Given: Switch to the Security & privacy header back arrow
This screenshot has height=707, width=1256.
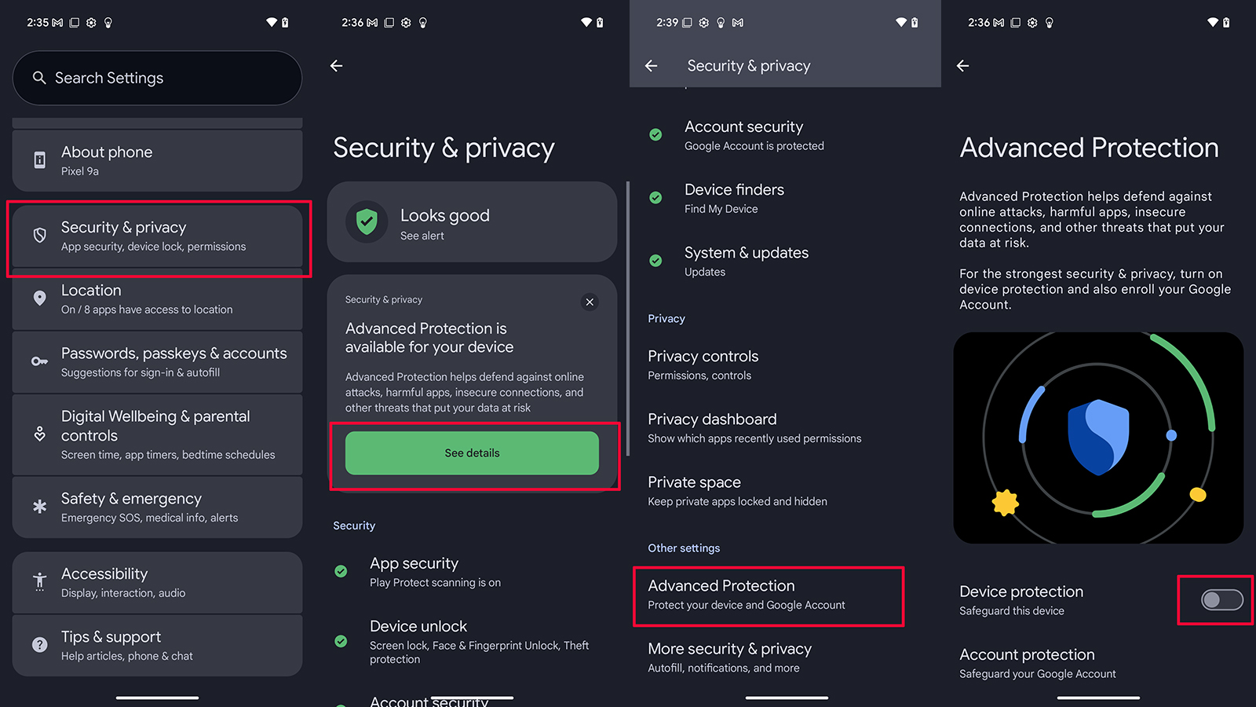Looking at the screenshot, I should pyautogui.click(x=652, y=66).
